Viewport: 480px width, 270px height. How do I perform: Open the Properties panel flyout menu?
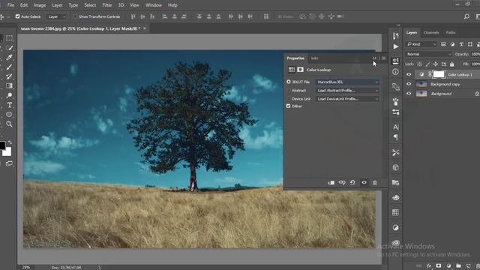click(383, 58)
